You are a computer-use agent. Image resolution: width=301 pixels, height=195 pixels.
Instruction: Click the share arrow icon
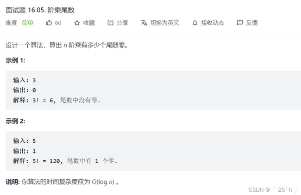pyautogui.click(x=110, y=23)
